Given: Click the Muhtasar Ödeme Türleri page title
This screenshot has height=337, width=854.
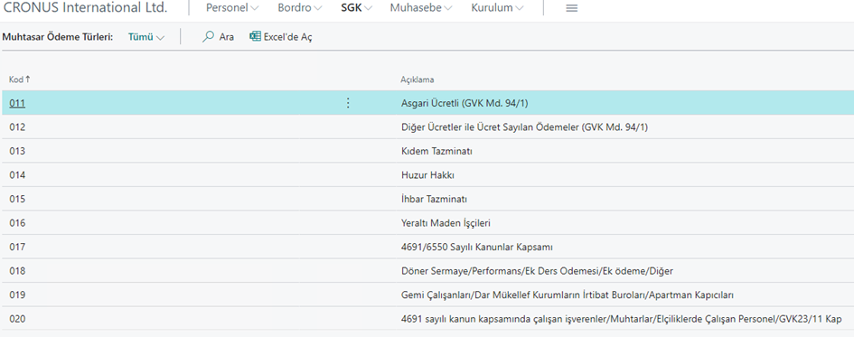Looking at the screenshot, I should click(58, 37).
